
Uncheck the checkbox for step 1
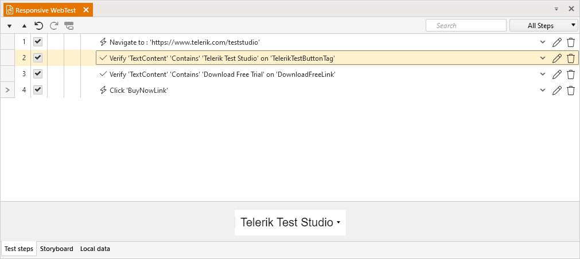(38, 42)
